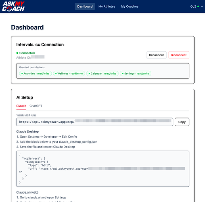Screen dimensions: 205x202
Task: Click the Reconnect button
Action: (x=156, y=55)
